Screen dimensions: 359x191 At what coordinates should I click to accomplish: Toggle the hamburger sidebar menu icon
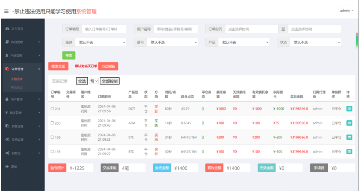tap(6, 11)
